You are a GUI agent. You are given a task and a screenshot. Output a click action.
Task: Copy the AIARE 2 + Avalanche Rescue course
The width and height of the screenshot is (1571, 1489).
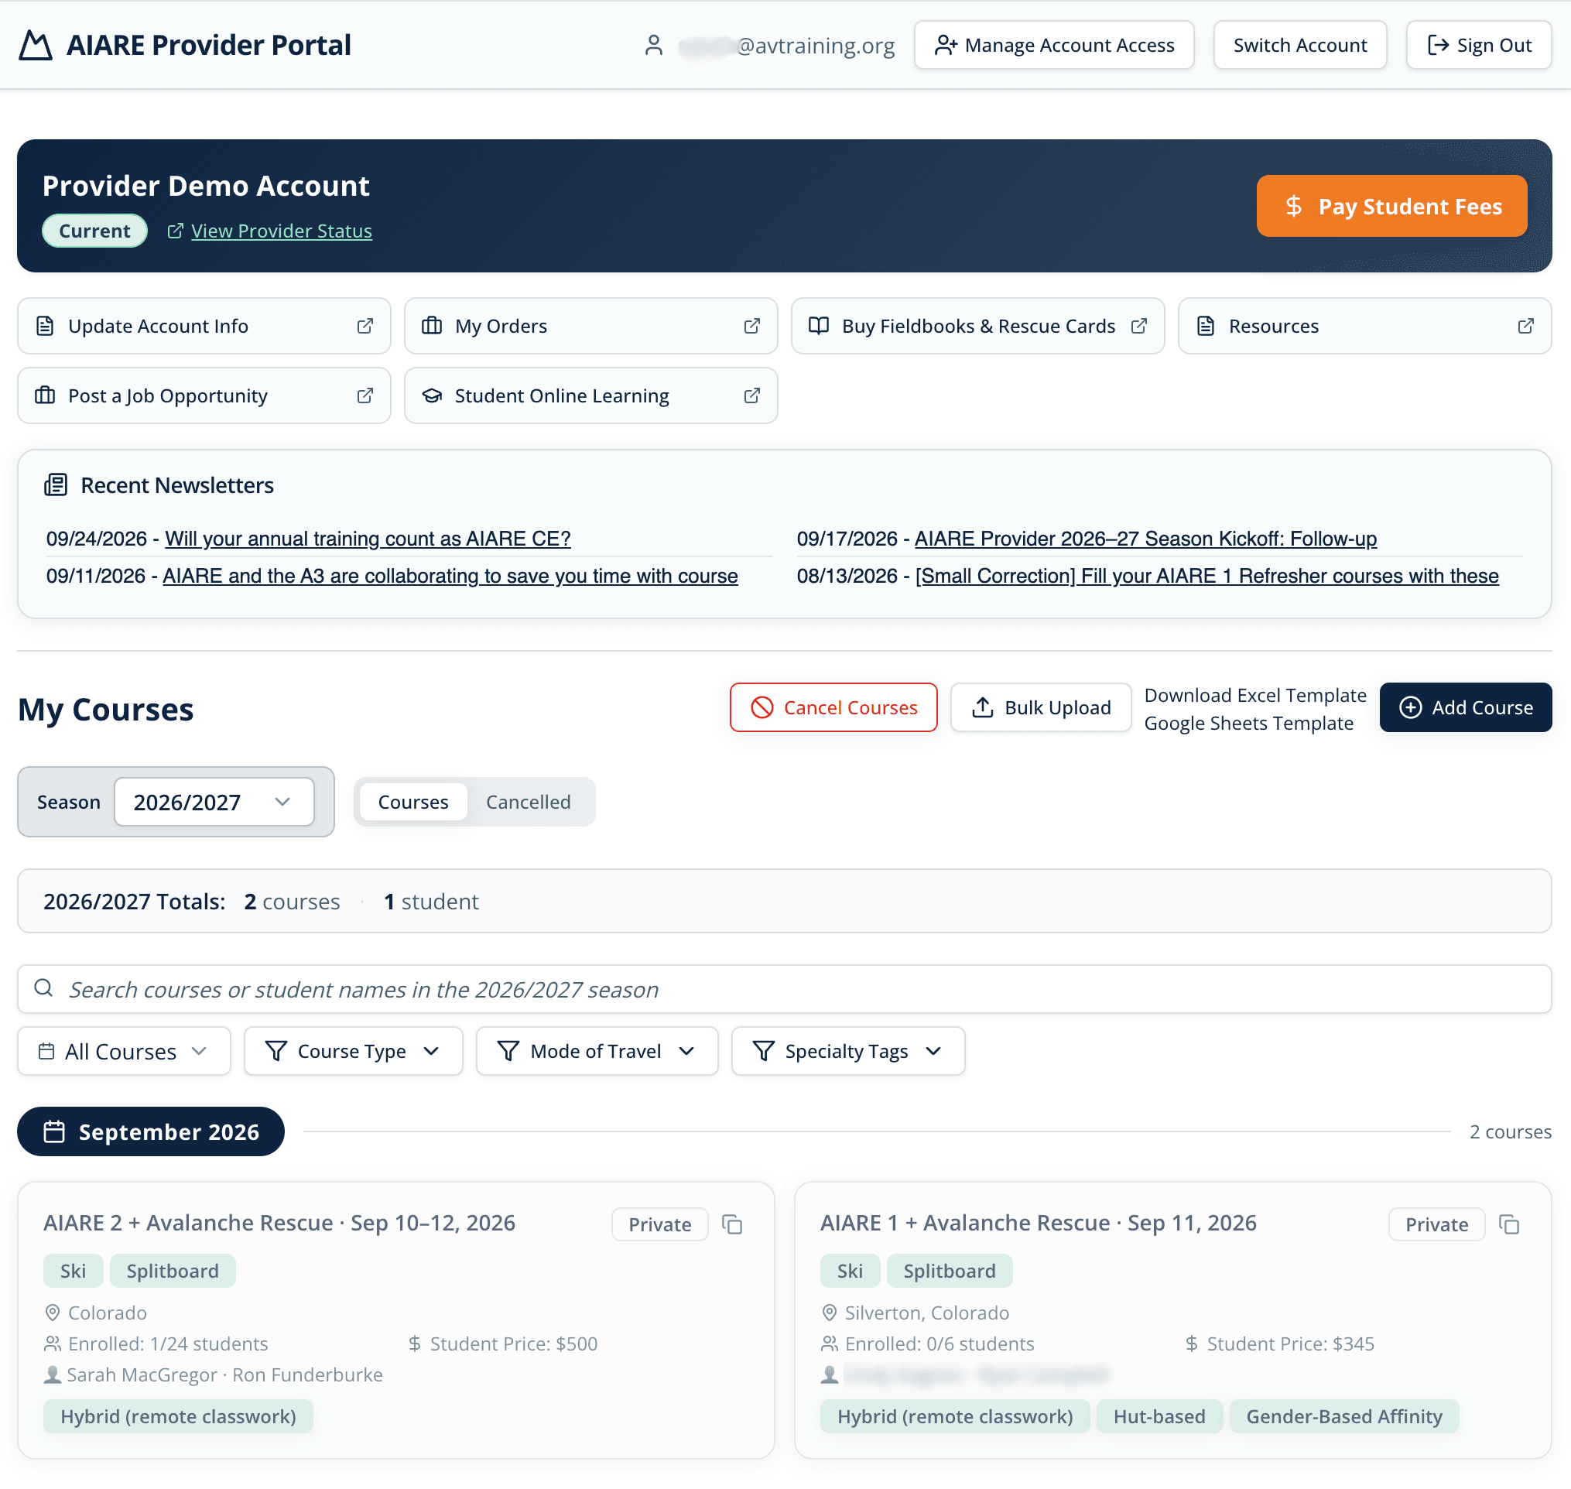click(x=732, y=1224)
